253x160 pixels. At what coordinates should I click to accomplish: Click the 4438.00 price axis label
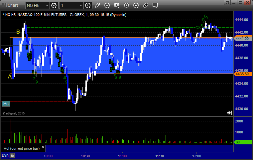[242, 58]
